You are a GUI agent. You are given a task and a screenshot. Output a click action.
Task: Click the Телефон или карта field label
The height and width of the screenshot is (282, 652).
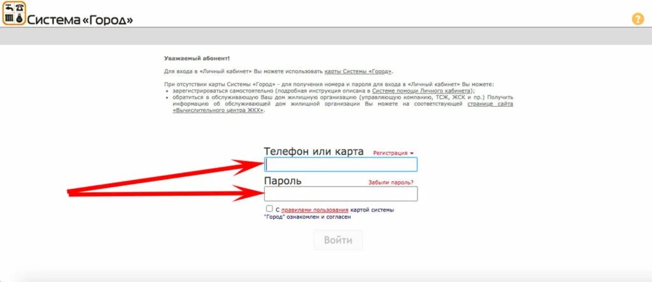pyautogui.click(x=314, y=152)
